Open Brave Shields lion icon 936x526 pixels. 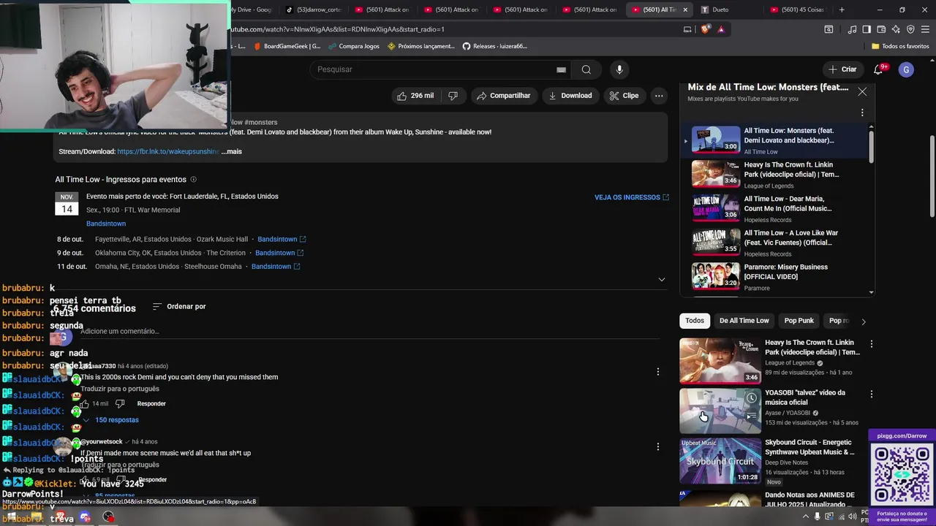[705, 29]
